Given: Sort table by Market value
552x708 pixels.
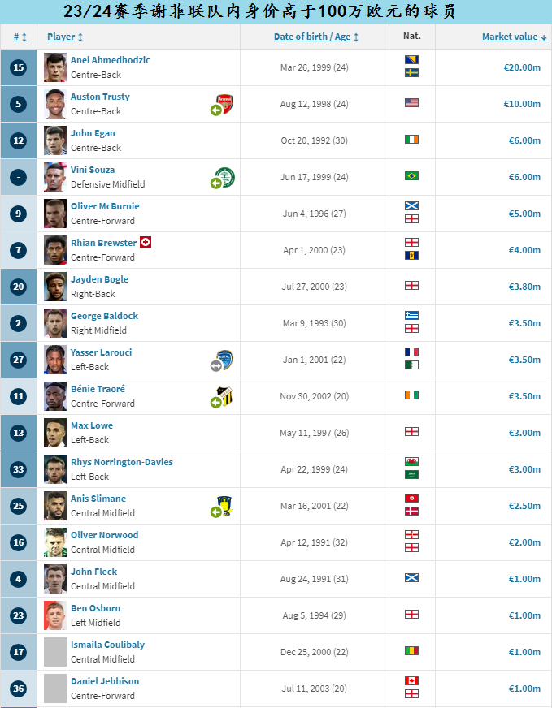Looking at the screenshot, I should [x=514, y=37].
